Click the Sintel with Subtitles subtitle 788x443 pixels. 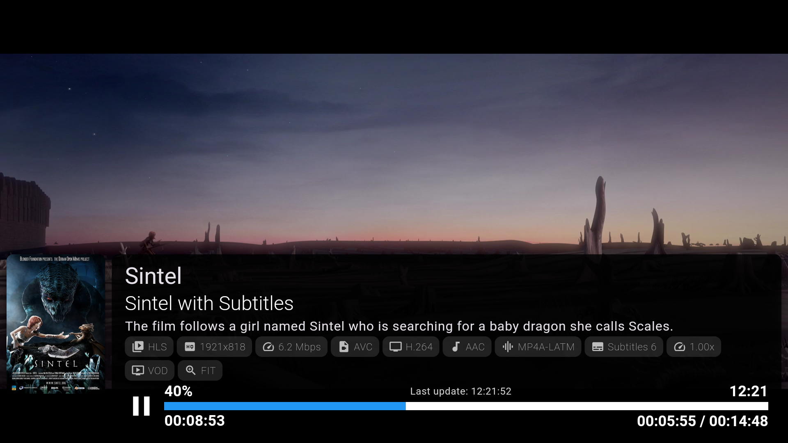pyautogui.click(x=209, y=304)
